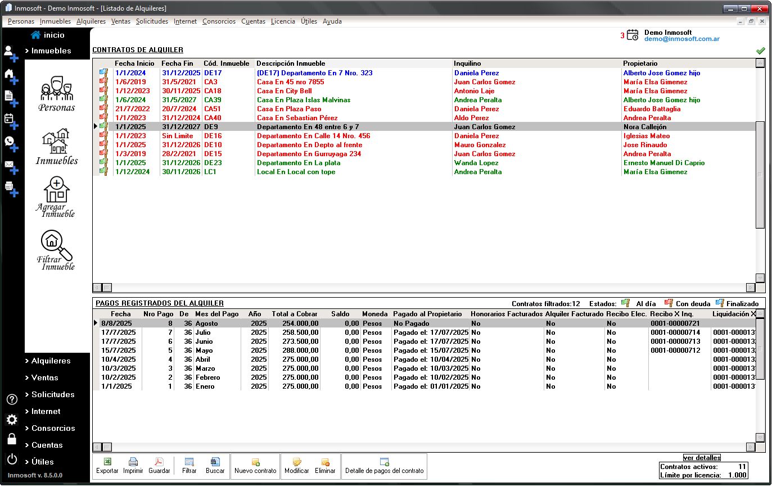The image size is (772, 487).
Task: Click the green checkmark icon
Action: [x=761, y=51]
